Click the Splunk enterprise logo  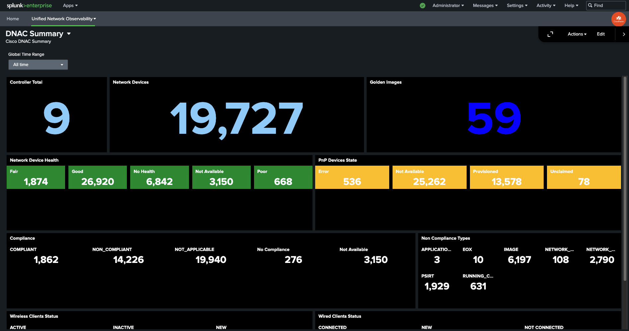click(29, 5)
